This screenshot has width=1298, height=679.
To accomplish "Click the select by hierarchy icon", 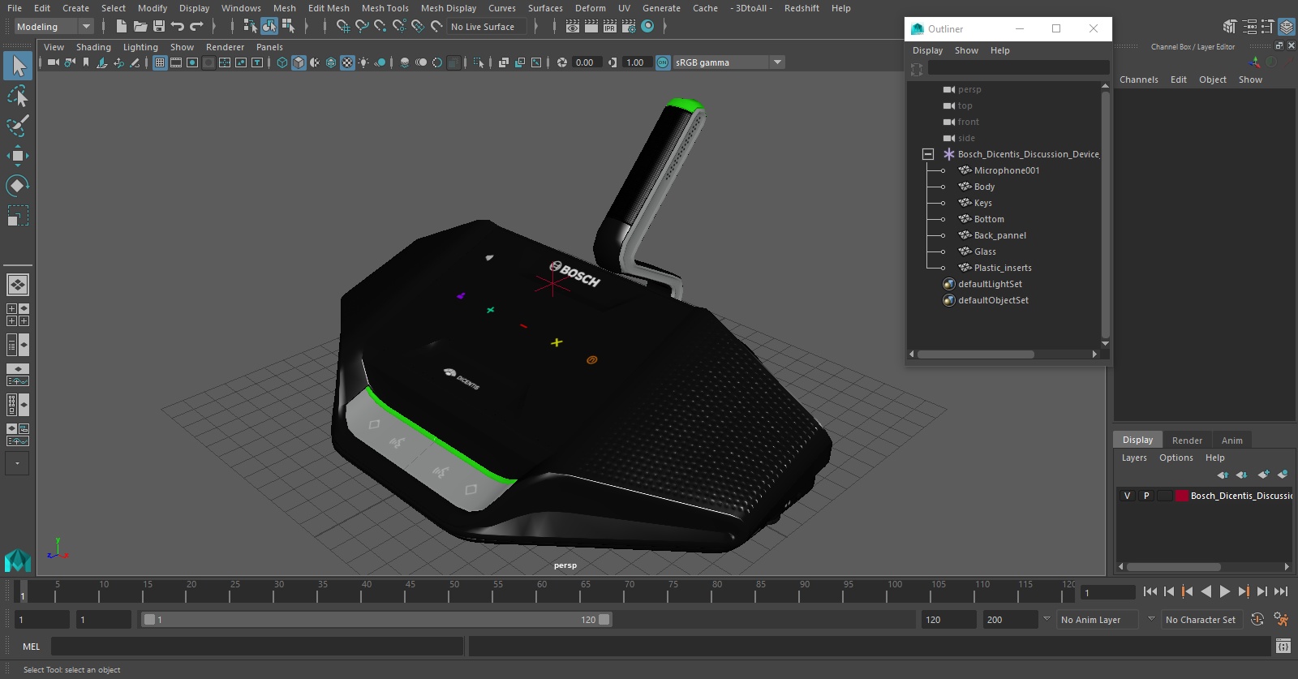I will (250, 27).
